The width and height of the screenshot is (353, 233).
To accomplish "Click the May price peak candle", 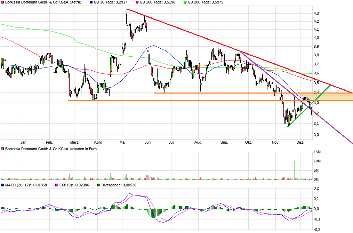I will [127, 17].
